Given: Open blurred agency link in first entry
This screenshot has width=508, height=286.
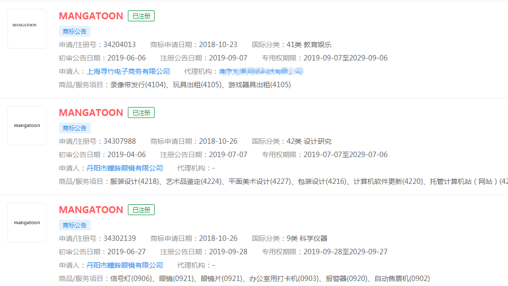Looking at the screenshot, I should click(x=261, y=71).
